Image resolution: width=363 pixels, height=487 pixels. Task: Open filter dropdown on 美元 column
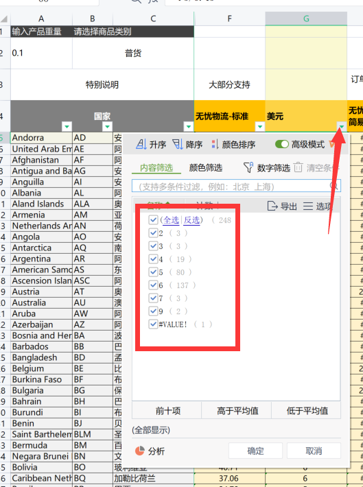tap(342, 126)
